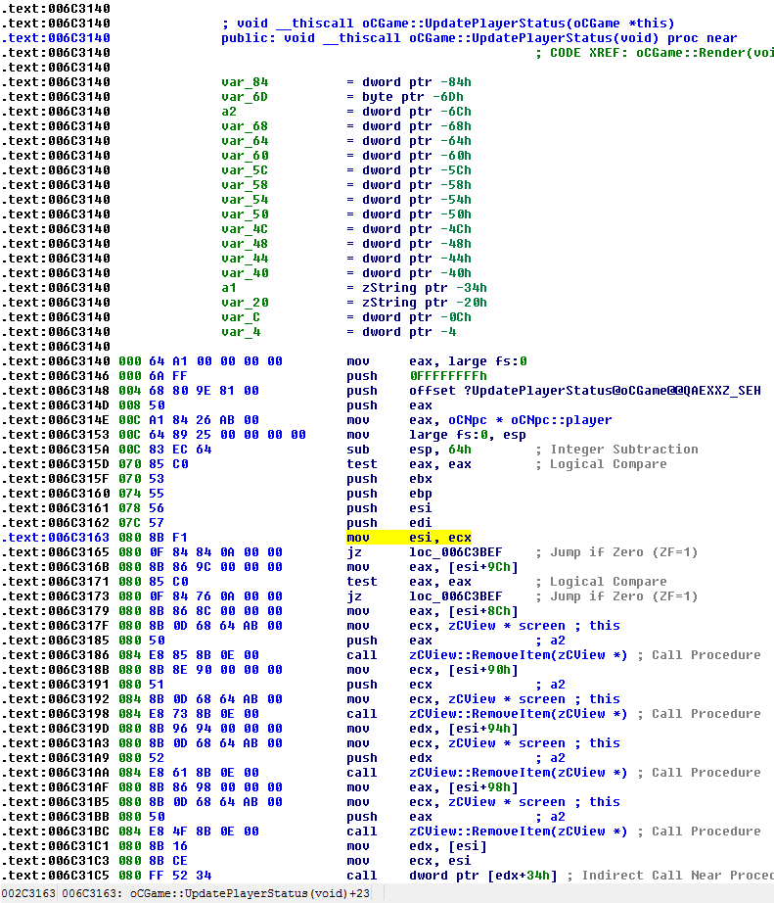This screenshot has width=774, height=903.
Task: Select the var_84 local variable definition
Action: point(245,82)
